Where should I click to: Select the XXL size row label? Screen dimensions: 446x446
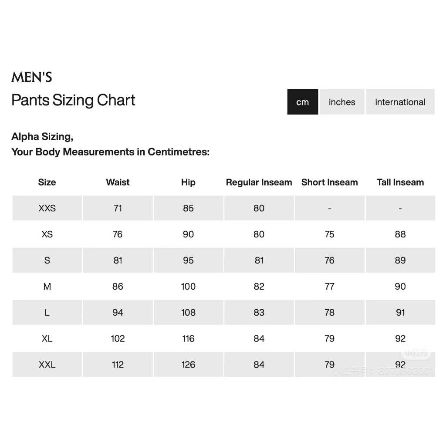pos(47,365)
